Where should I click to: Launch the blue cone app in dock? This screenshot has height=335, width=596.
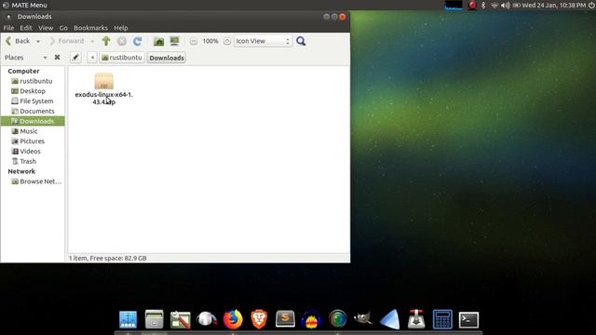(x=390, y=319)
